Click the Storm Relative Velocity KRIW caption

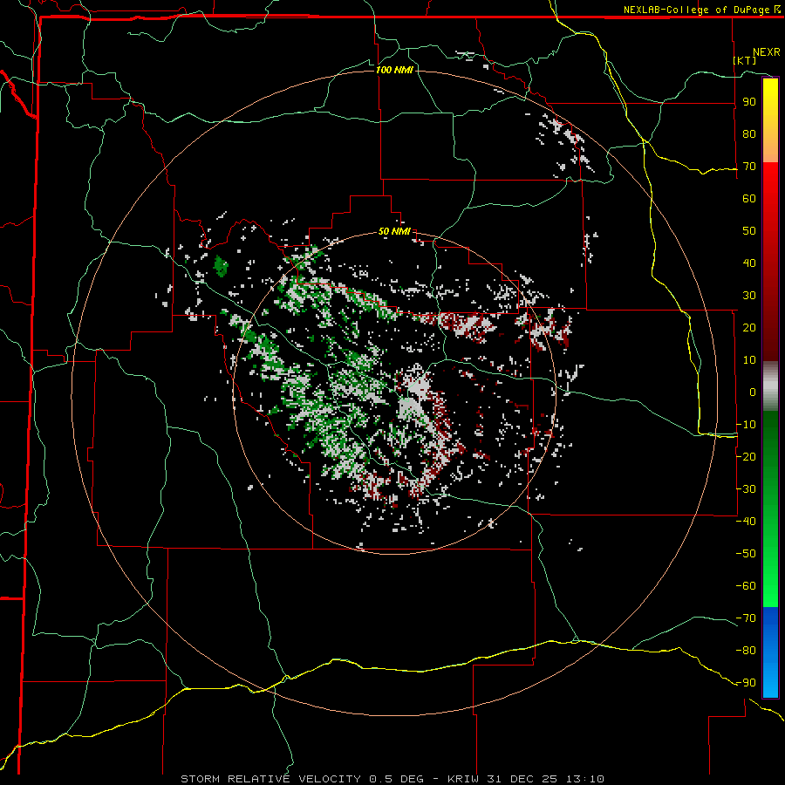pos(392,779)
